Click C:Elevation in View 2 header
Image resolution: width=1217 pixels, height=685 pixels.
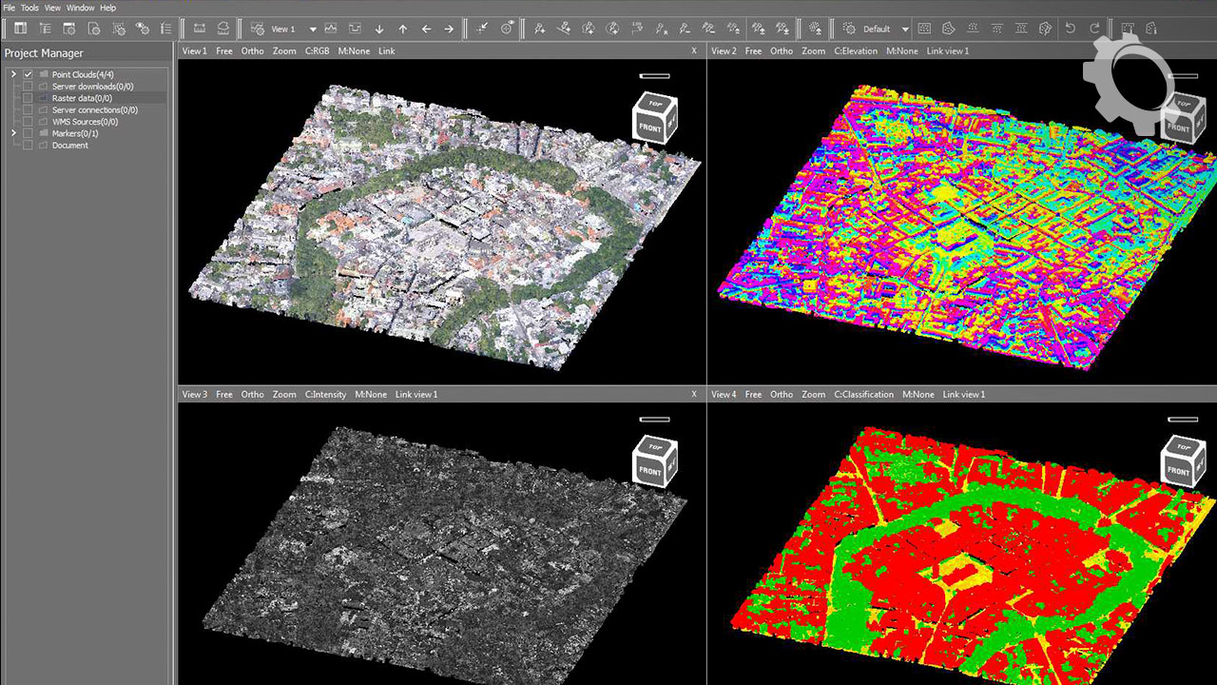click(856, 51)
